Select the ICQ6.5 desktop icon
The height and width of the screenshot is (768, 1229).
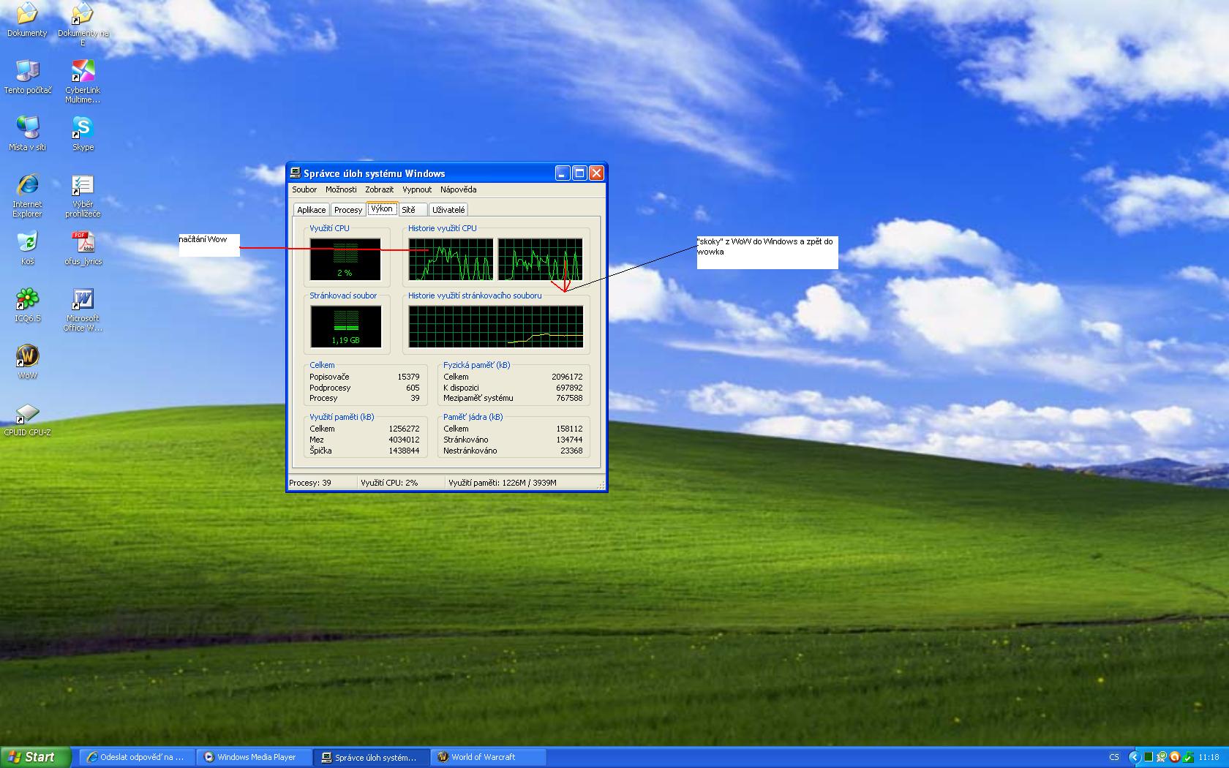coord(27,300)
